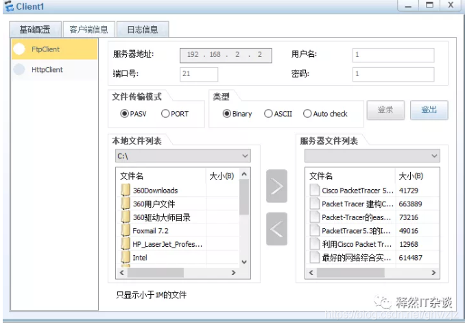Open the 基础配置 tab
The width and height of the screenshot is (465, 327).
coord(35,29)
